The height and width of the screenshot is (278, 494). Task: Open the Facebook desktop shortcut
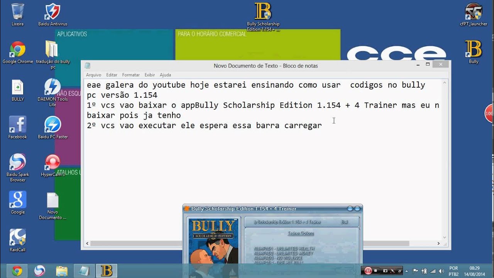click(18, 128)
